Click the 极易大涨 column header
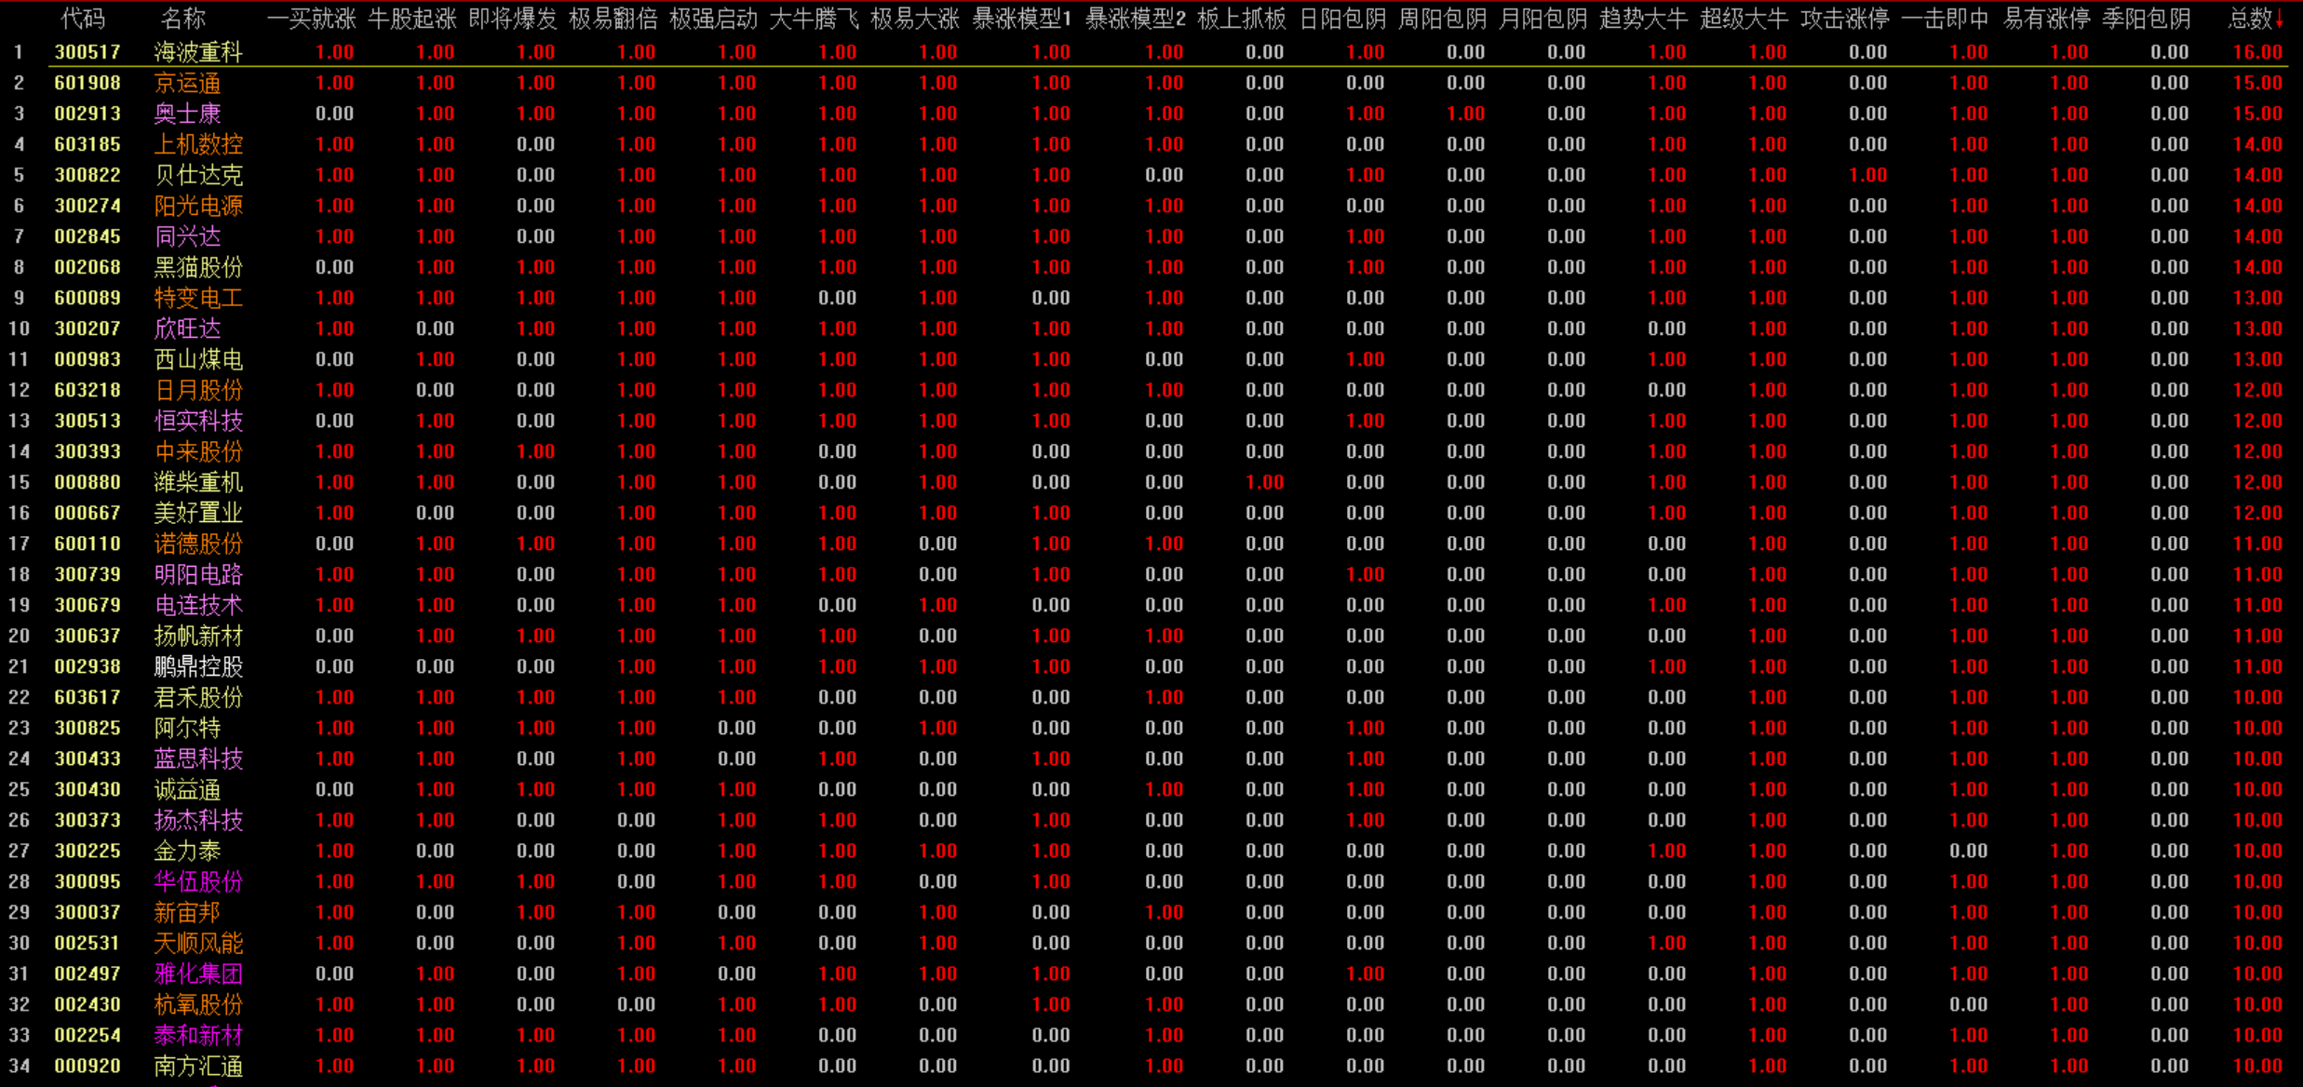The width and height of the screenshot is (2303, 1087). coord(914,19)
